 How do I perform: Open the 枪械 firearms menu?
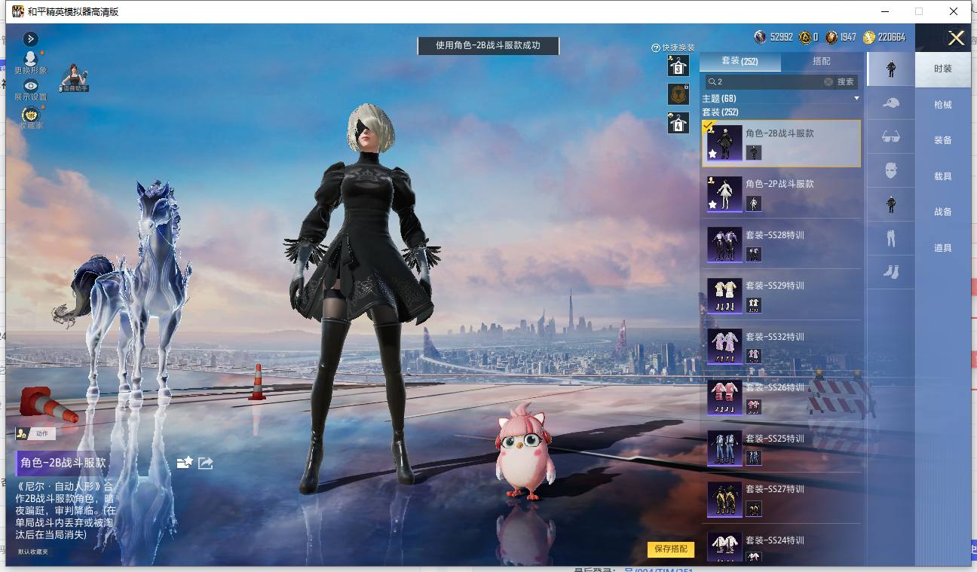click(943, 105)
